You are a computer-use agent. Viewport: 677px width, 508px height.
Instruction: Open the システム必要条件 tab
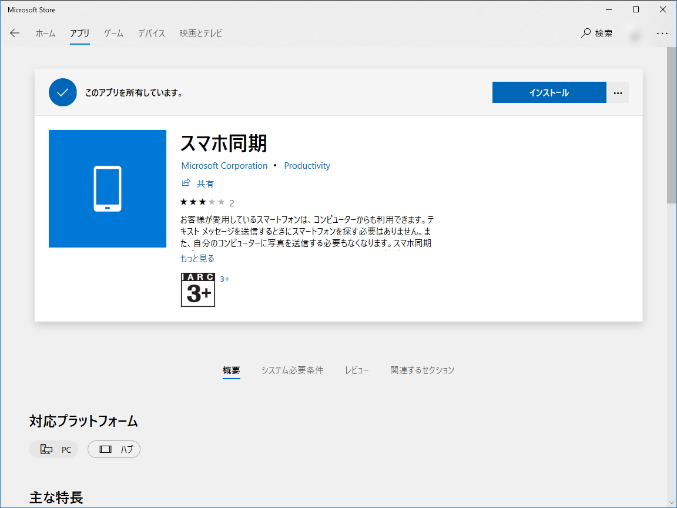293,370
